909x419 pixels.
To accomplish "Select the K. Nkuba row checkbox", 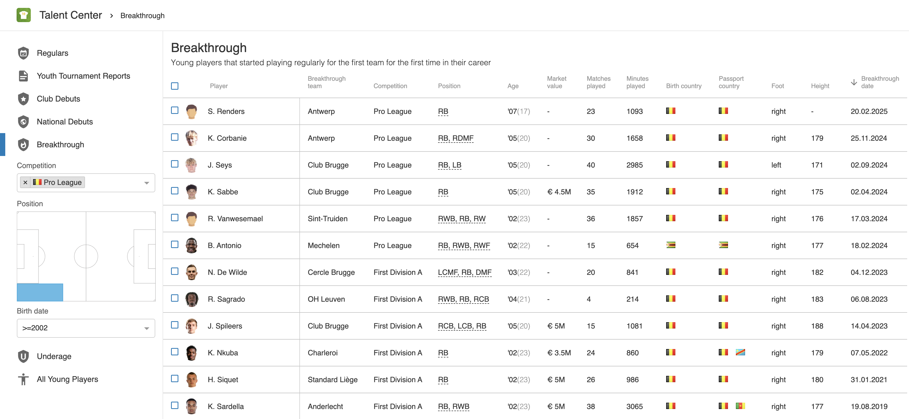I will [x=175, y=352].
